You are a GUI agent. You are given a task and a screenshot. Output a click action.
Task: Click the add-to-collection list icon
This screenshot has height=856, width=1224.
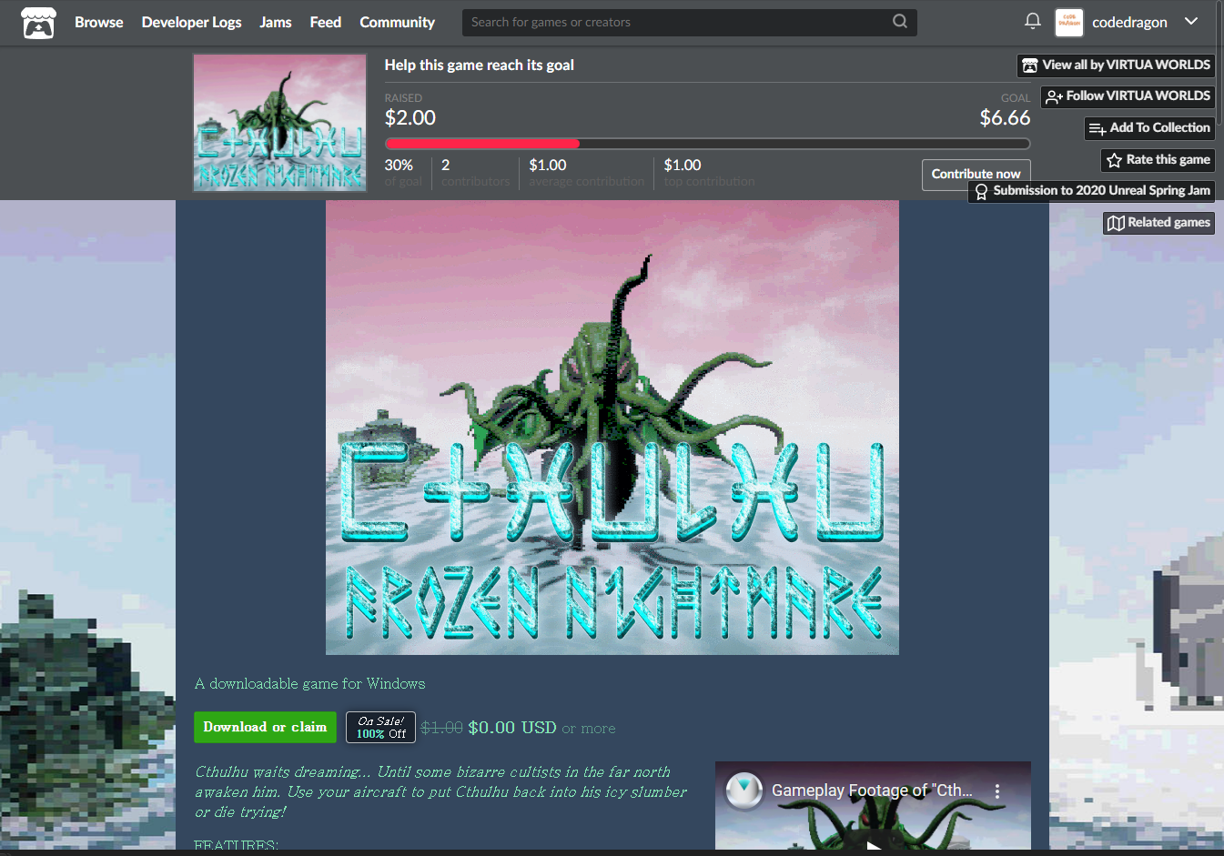pos(1098,129)
